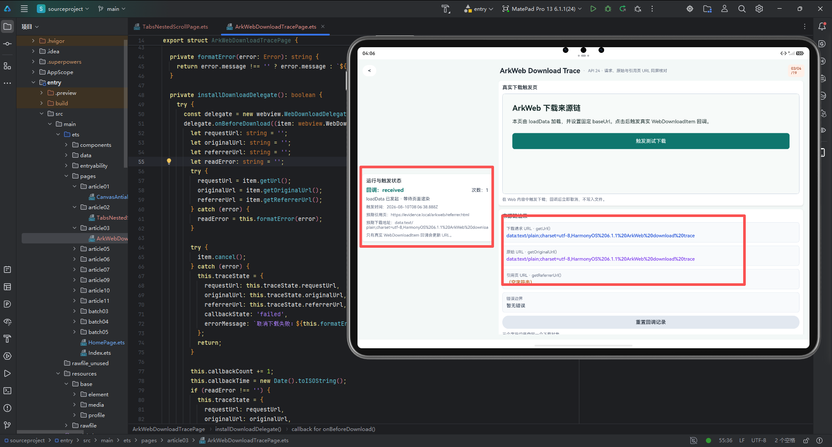Open the editor tab bar's three-dot options menu
The height and width of the screenshot is (447, 832).
click(805, 26)
